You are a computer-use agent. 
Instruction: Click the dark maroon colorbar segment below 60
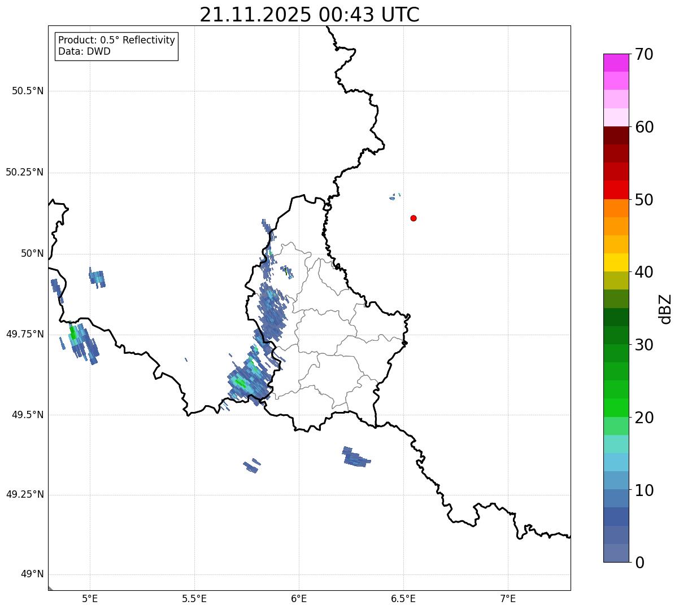(x=616, y=135)
